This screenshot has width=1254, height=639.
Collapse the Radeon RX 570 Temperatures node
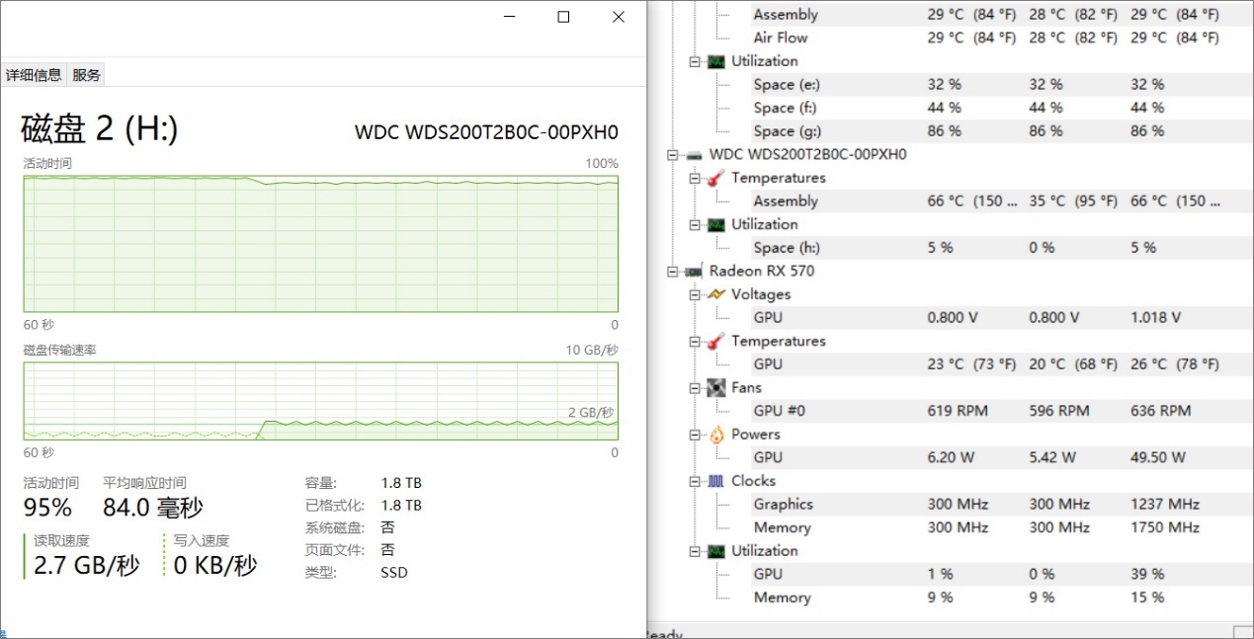tap(695, 342)
